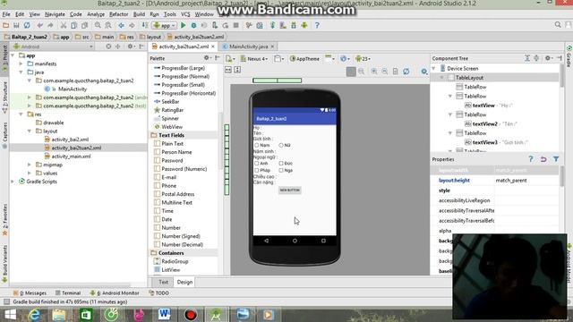Open the Terminal tool window
The width and height of the screenshot is (573, 322).
point(68,292)
